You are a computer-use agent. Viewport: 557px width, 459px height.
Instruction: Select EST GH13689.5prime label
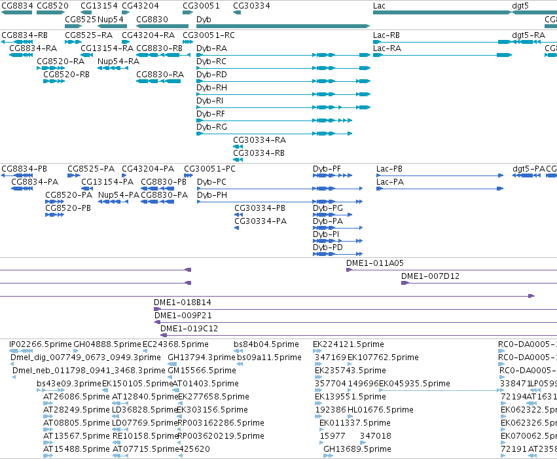pyautogui.click(x=357, y=449)
